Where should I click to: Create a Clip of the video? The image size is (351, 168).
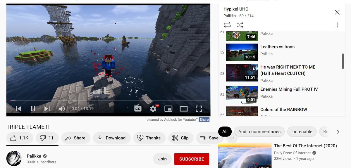tap(180, 138)
